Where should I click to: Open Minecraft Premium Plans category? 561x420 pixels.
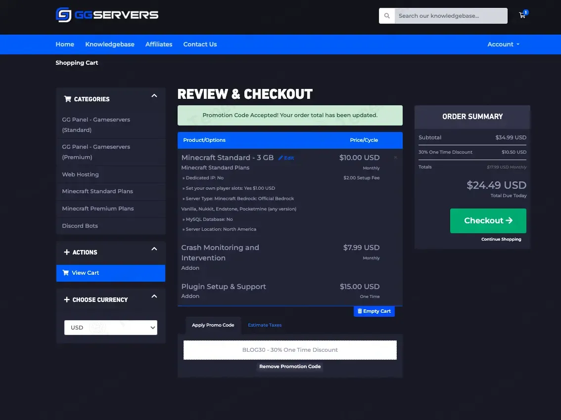pyautogui.click(x=111, y=209)
